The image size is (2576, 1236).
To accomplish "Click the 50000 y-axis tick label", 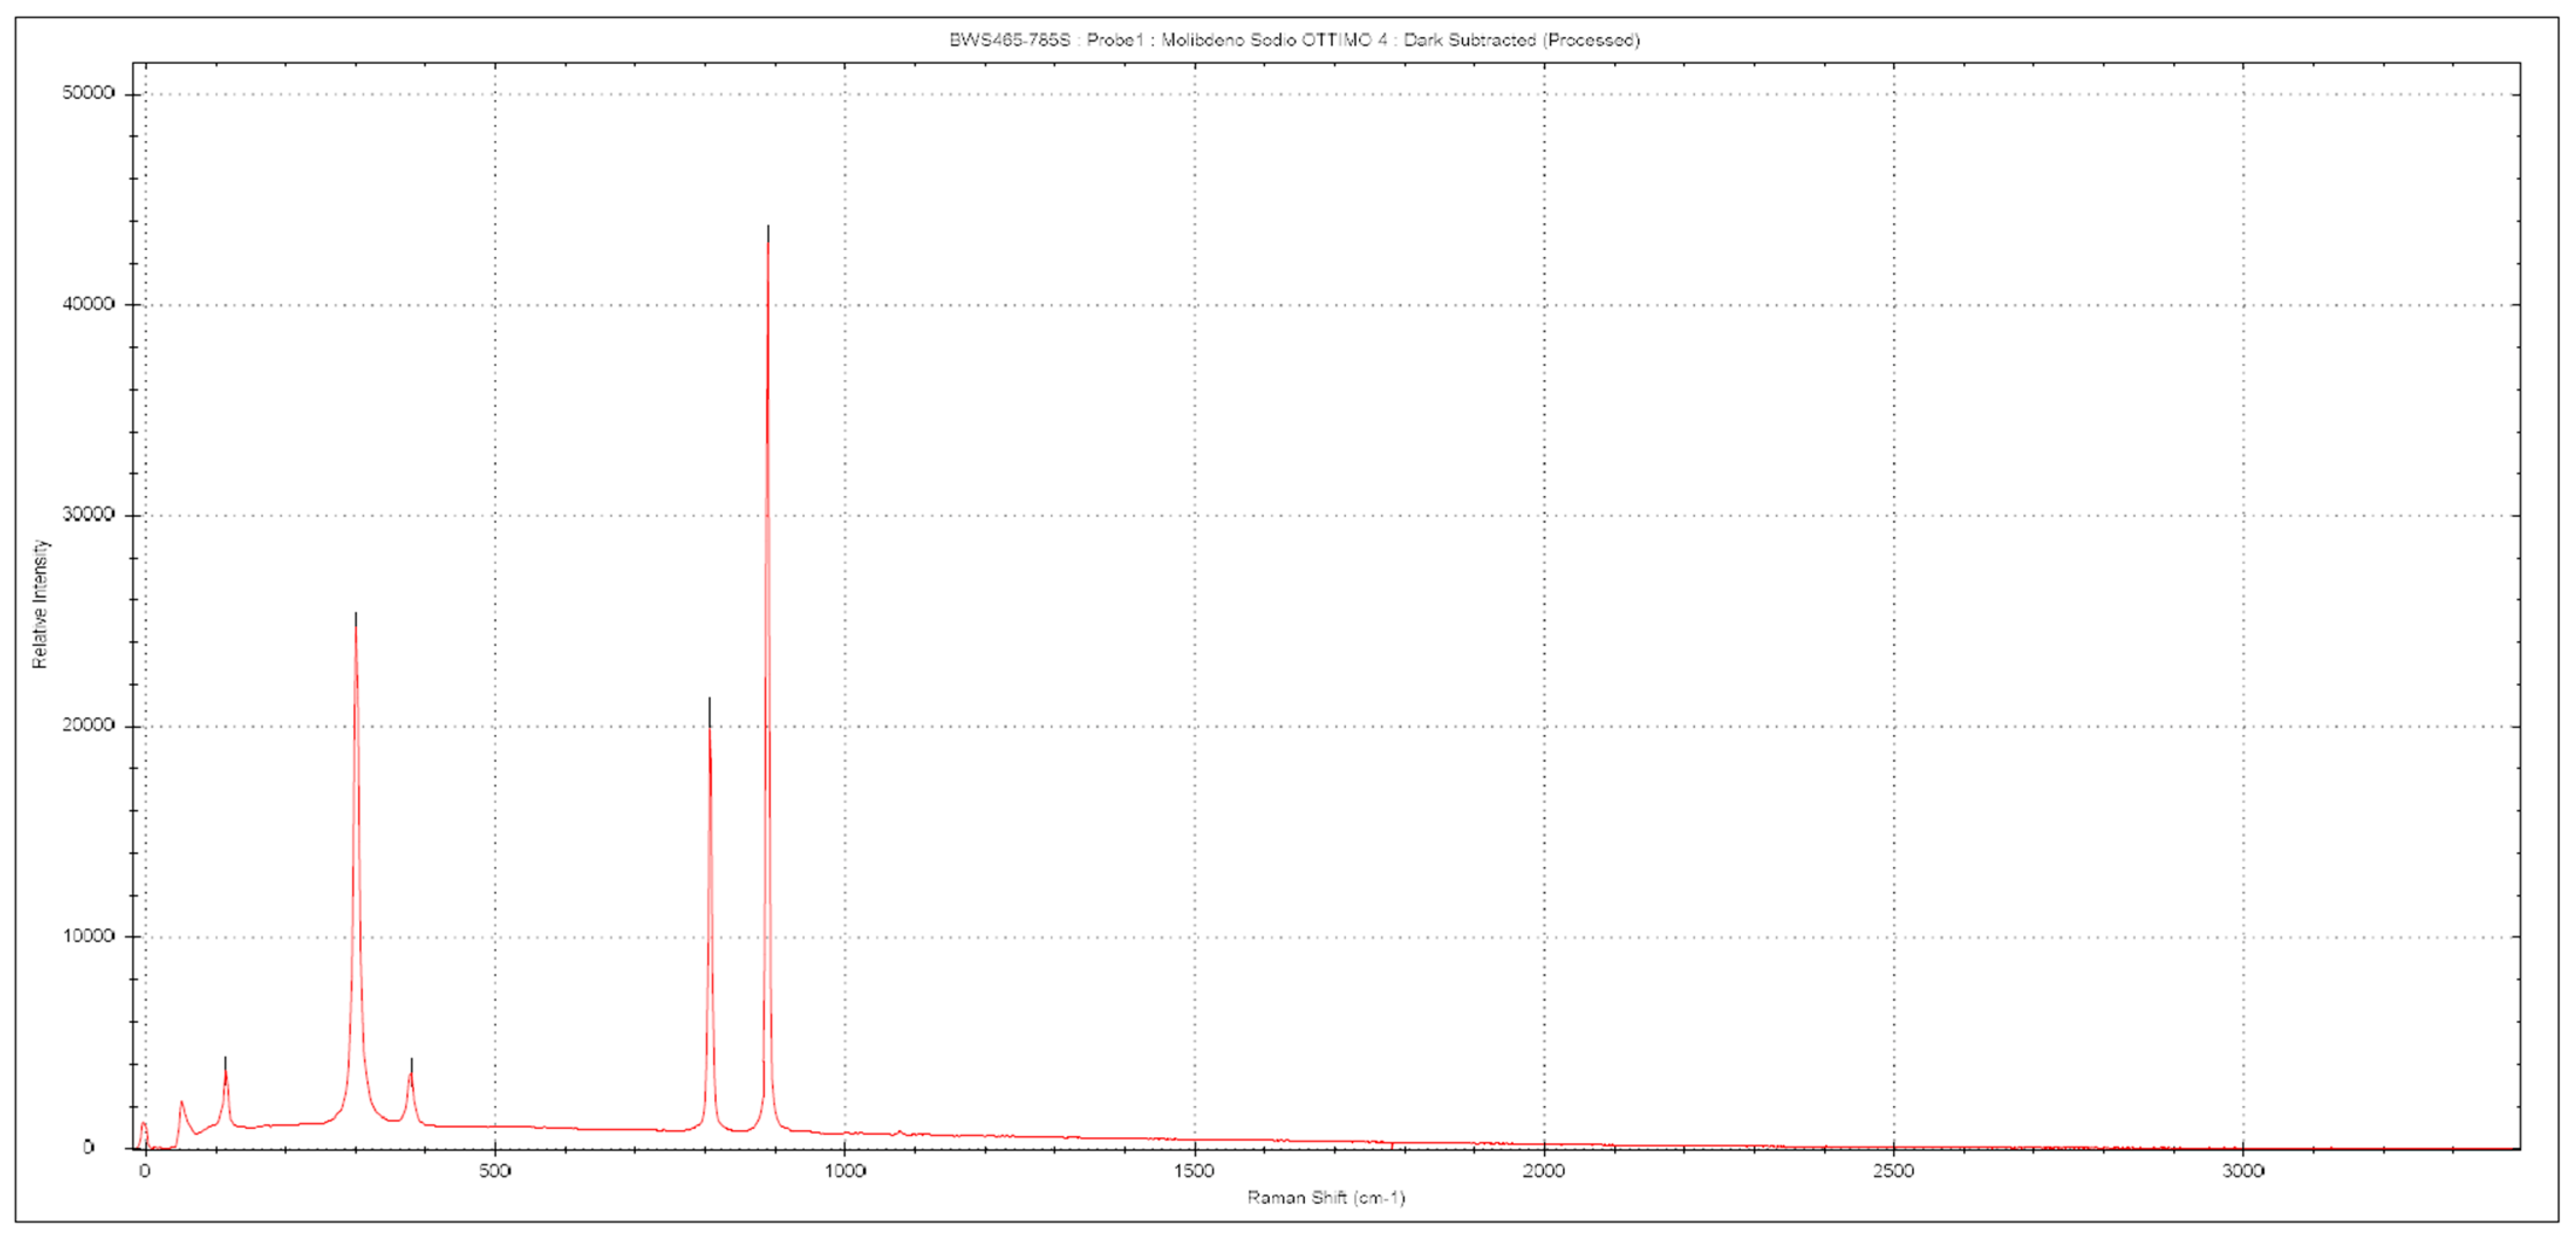I will (88, 93).
